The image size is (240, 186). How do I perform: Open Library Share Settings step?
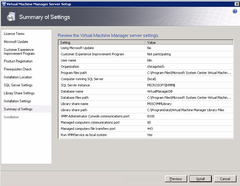[x=19, y=93]
